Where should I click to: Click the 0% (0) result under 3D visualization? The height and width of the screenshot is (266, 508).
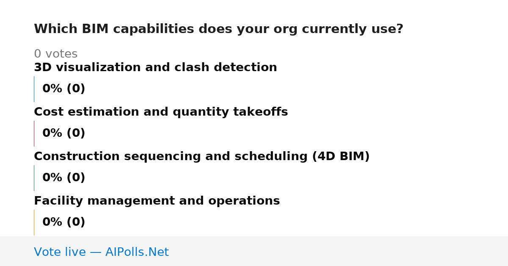click(x=63, y=89)
